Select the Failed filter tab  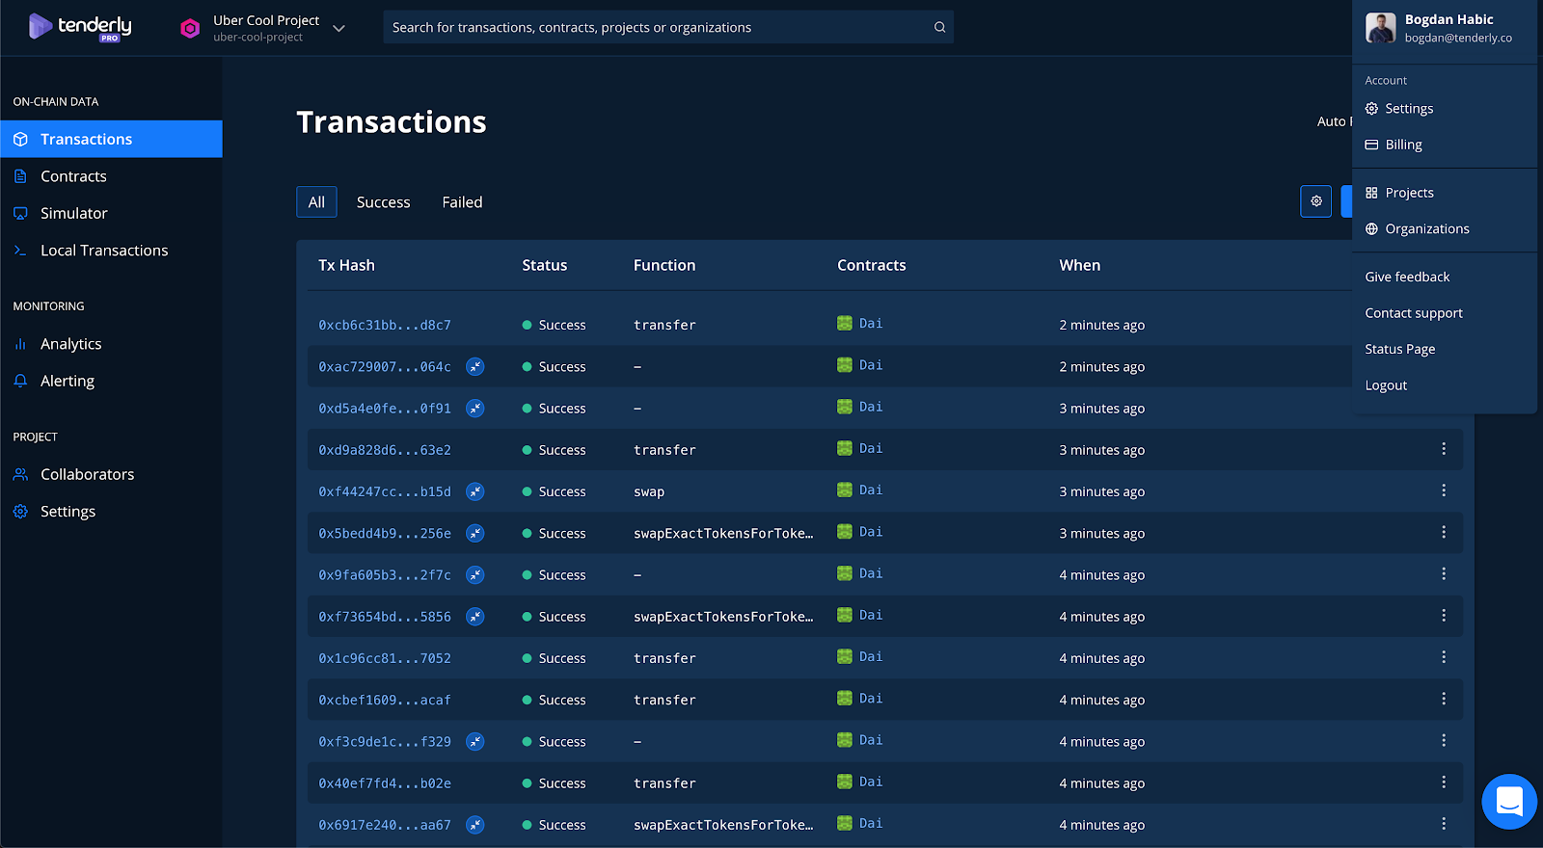coord(462,202)
